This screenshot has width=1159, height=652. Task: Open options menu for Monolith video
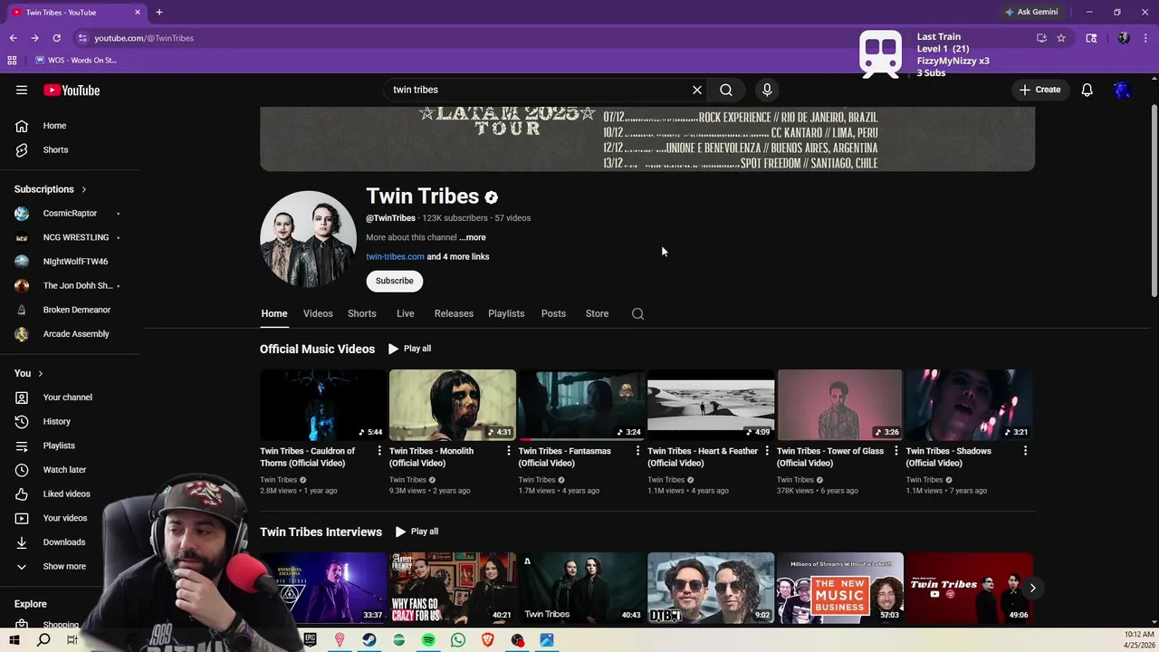click(508, 451)
